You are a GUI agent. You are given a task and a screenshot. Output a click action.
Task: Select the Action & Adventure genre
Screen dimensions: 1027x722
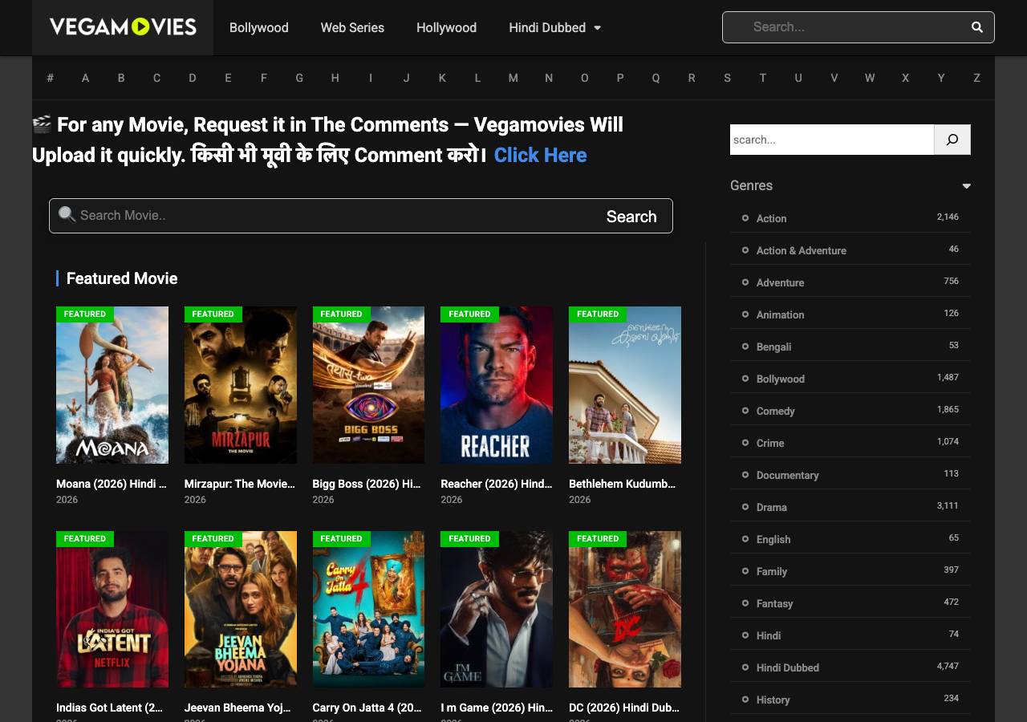(x=801, y=250)
